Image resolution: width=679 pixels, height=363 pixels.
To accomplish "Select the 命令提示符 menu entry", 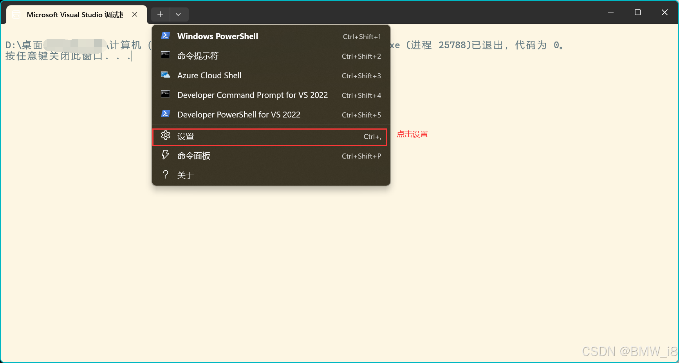I will pyautogui.click(x=271, y=56).
